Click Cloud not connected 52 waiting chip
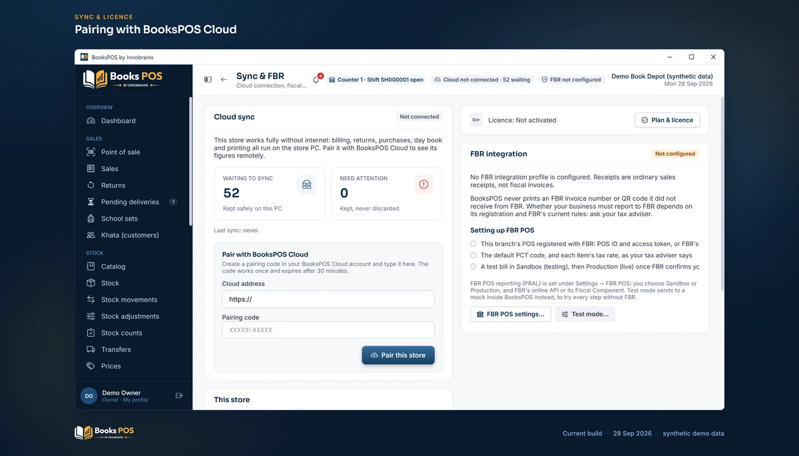 482,80
